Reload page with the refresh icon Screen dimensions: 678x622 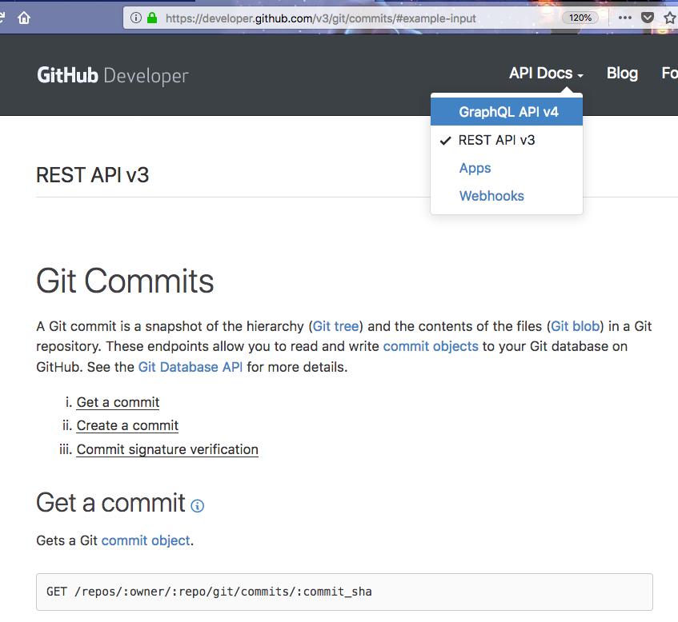(x=2, y=18)
